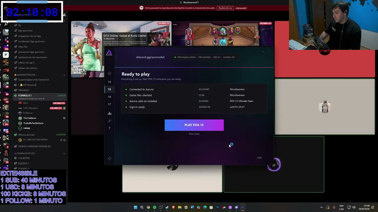
Task: Click Exit in the Aurora launcher
Action: point(259,158)
